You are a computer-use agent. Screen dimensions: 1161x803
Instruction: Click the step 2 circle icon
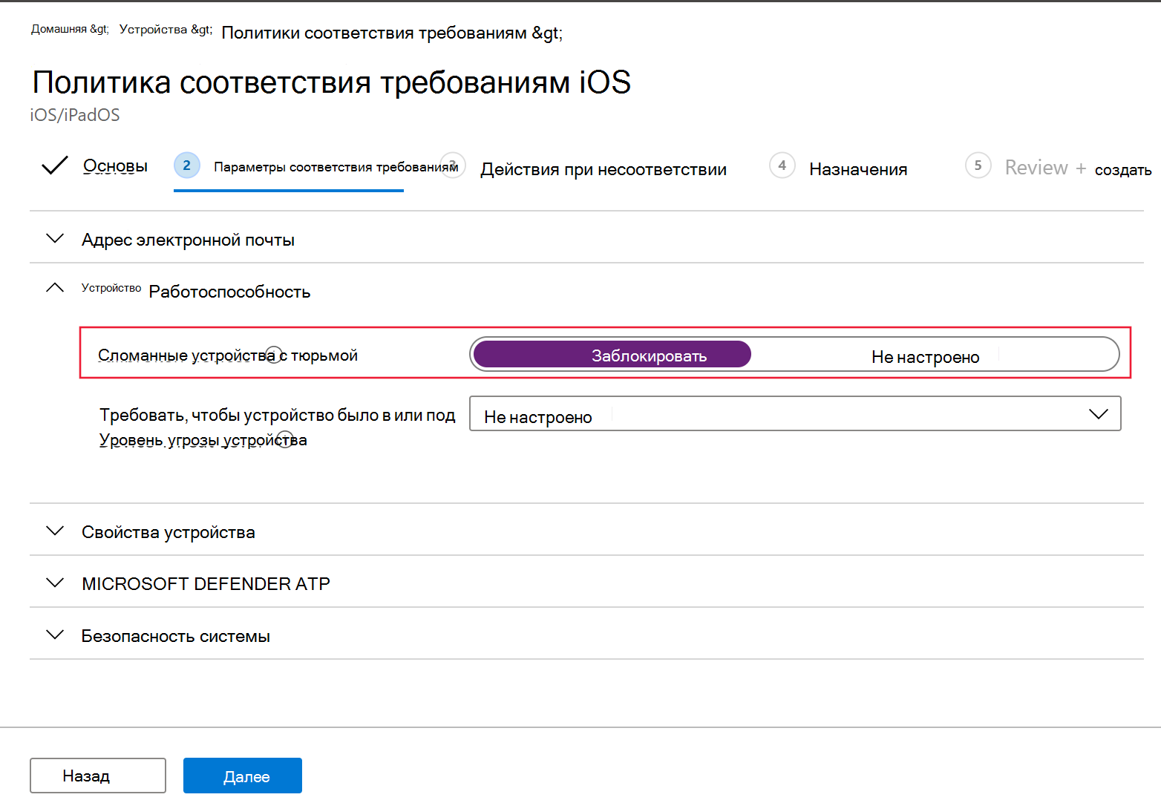click(x=187, y=165)
